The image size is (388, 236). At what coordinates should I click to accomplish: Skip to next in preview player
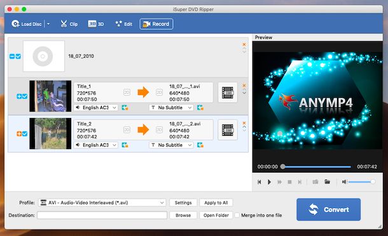point(300,182)
